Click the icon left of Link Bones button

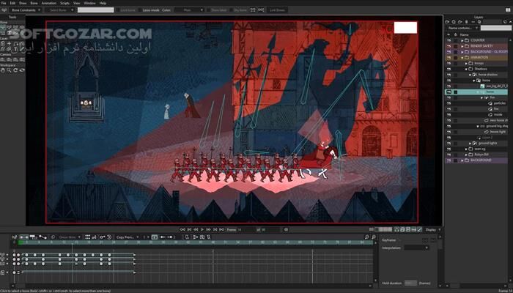click(261, 10)
